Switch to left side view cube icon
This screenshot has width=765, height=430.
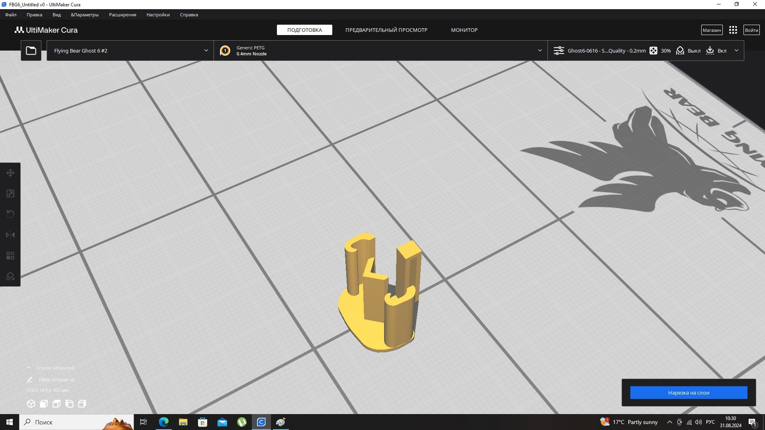point(69,404)
